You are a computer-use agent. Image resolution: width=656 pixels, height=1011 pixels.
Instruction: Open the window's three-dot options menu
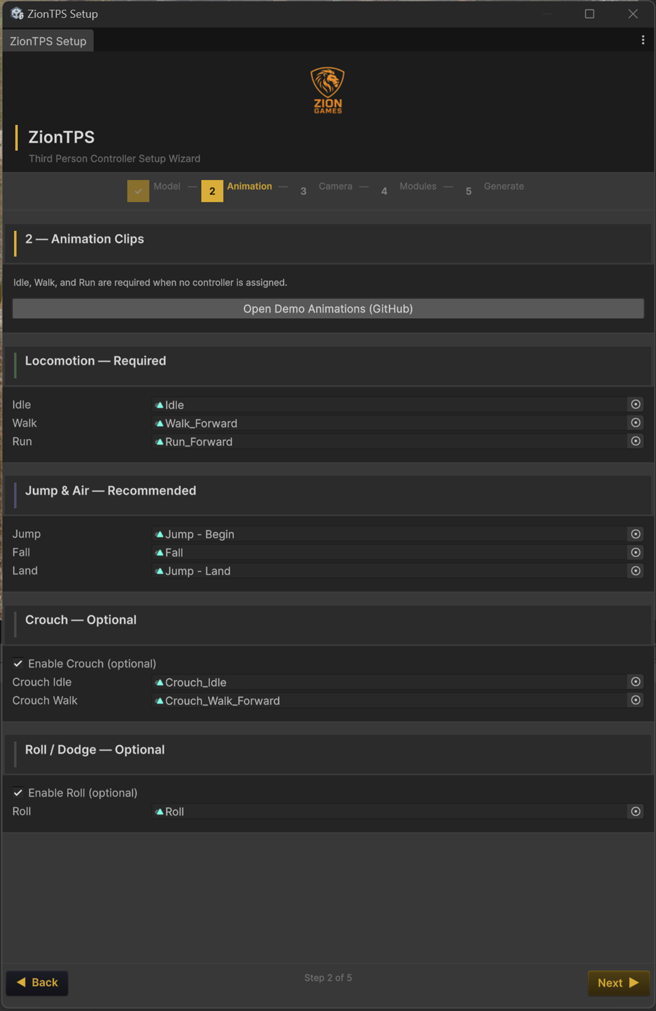643,40
